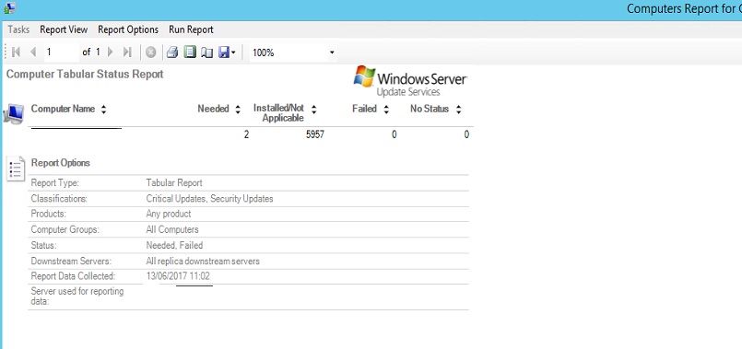The image size is (742, 349).
Task: Open the Report Options menu
Action: (x=128, y=29)
